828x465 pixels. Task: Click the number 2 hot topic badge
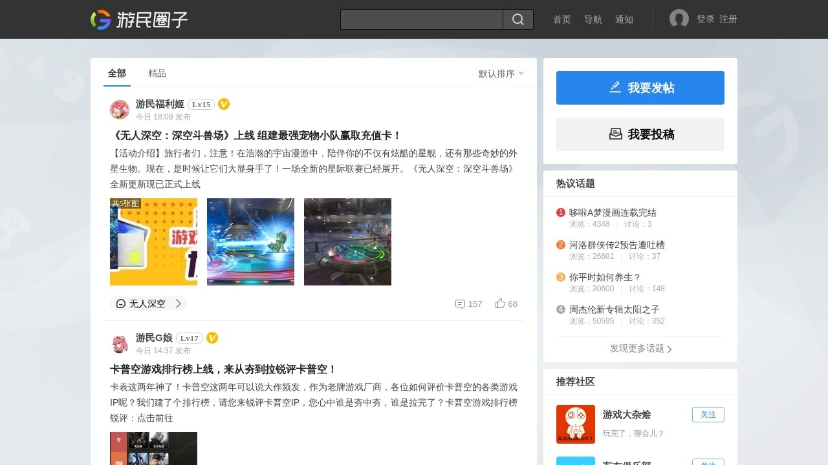[561, 245]
